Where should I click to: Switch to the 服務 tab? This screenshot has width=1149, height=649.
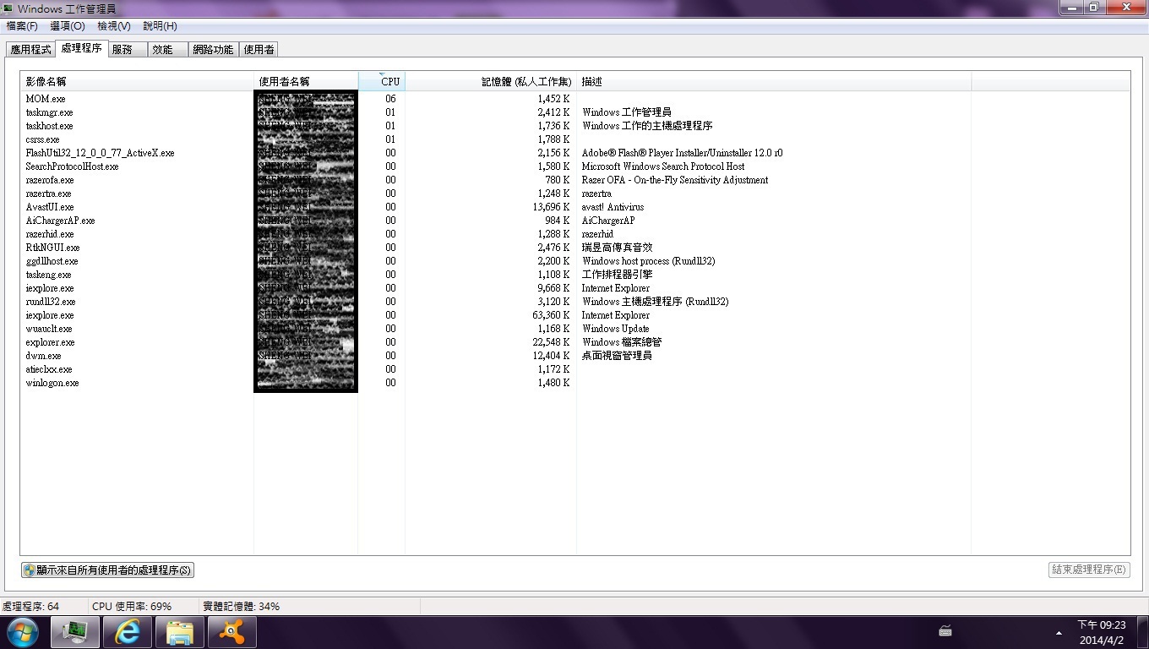point(127,50)
